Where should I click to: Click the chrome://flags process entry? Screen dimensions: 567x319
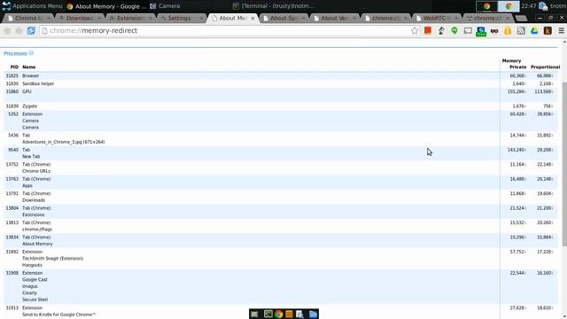(37, 230)
